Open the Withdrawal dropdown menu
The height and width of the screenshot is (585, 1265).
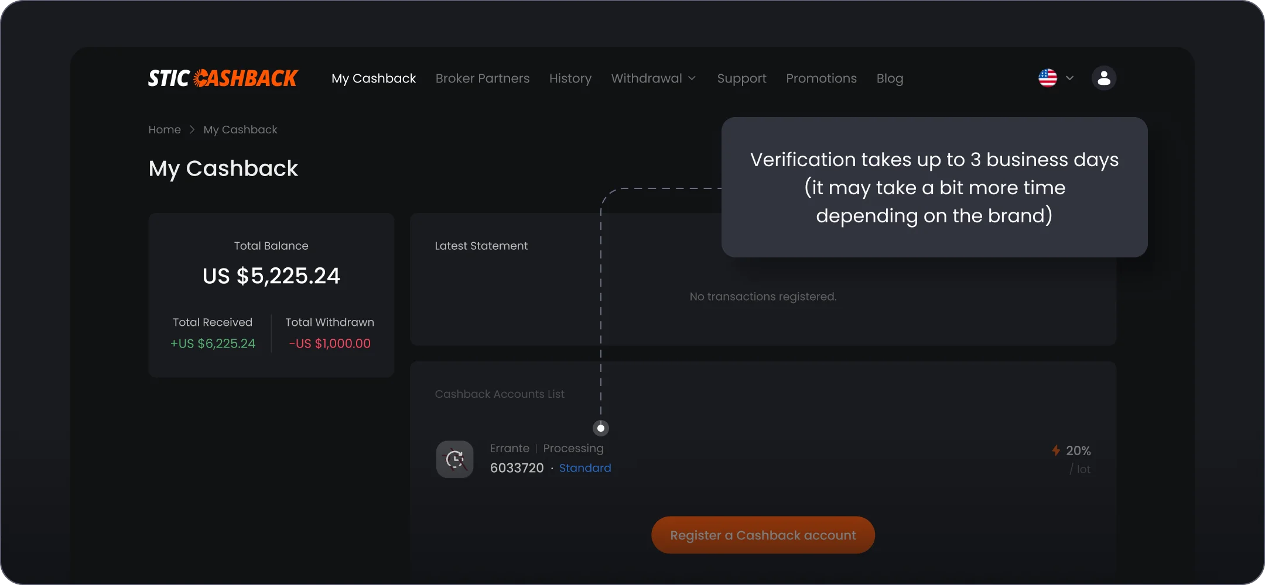653,78
